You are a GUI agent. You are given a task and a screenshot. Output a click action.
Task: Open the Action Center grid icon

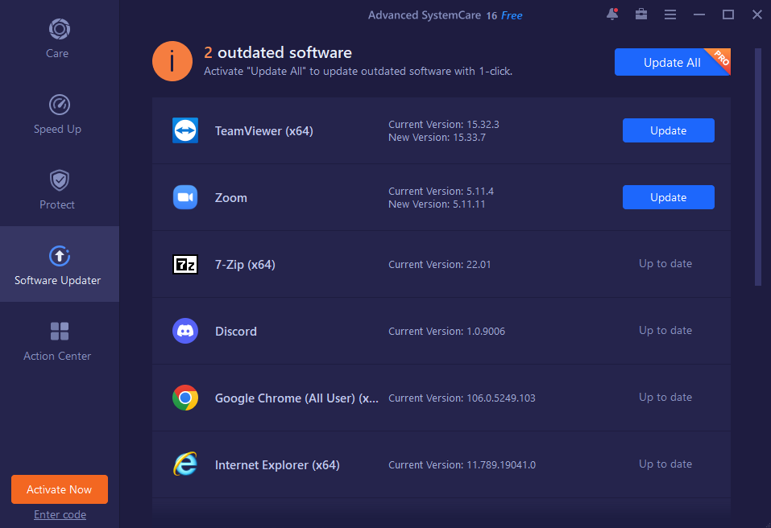coord(60,332)
